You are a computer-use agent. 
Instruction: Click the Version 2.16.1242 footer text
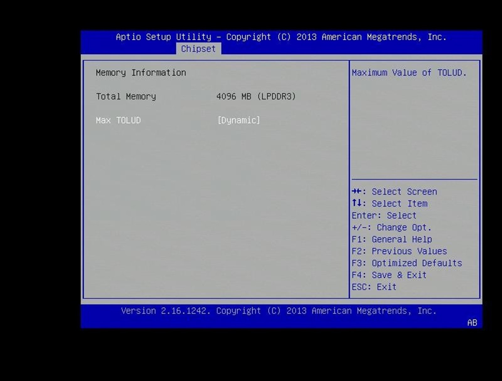[x=279, y=311]
